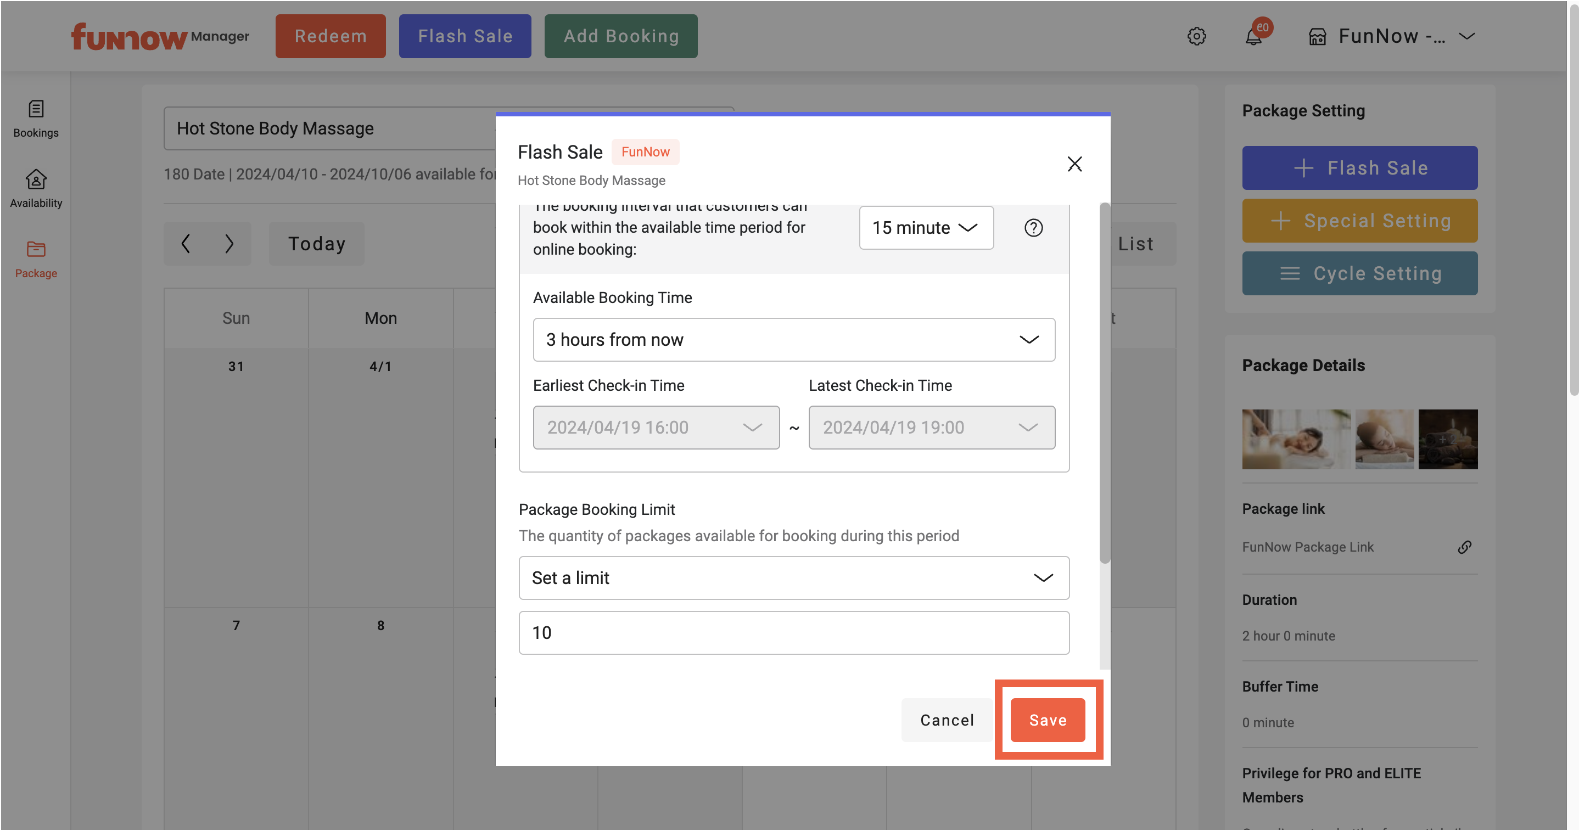
Task: Open the Set a limit dropdown
Action: point(794,578)
